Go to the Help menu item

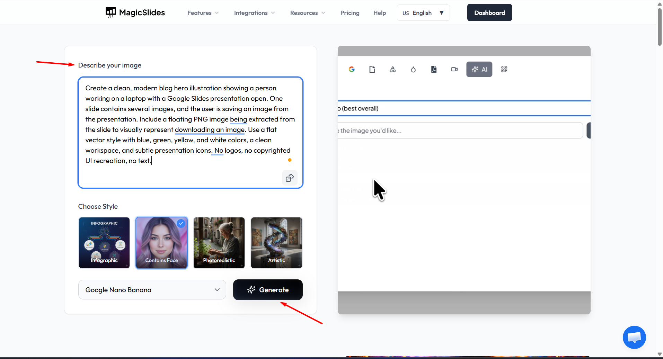pos(380,13)
